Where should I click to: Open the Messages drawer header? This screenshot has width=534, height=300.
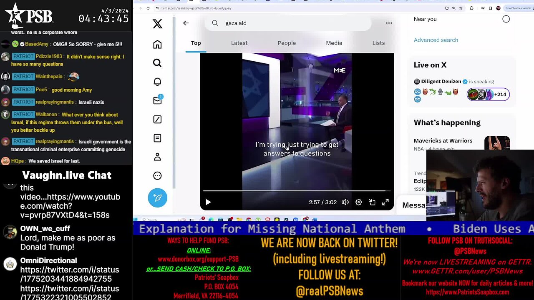413,205
